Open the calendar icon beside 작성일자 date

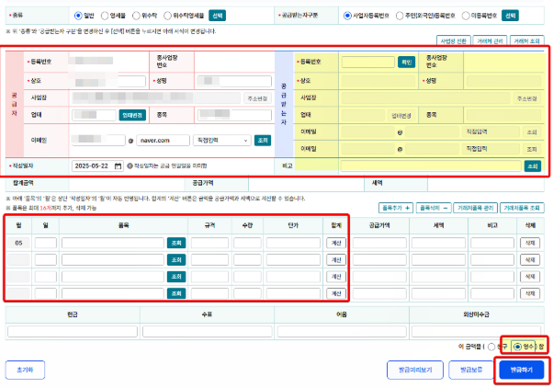[x=118, y=165]
